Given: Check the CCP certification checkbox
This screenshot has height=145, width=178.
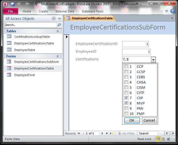Looking at the screenshot, I should (x=126, y=66).
